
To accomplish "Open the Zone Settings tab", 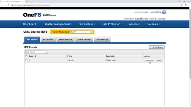I will click(x=102, y=40).
